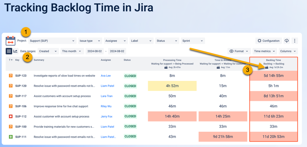
Task: Click the issue type icon for SUP-117
Action: tap(10, 96)
